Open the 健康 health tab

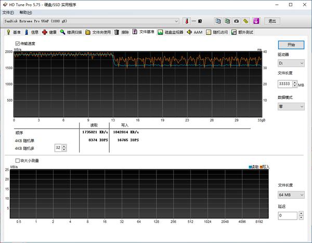point(50,32)
